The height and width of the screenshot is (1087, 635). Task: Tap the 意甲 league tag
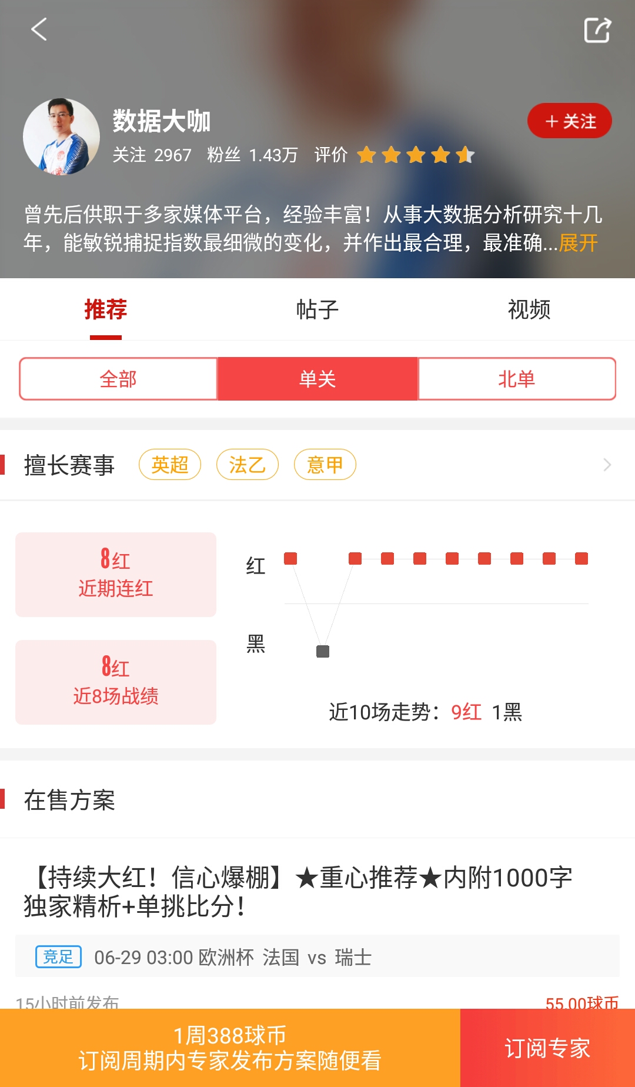click(325, 465)
